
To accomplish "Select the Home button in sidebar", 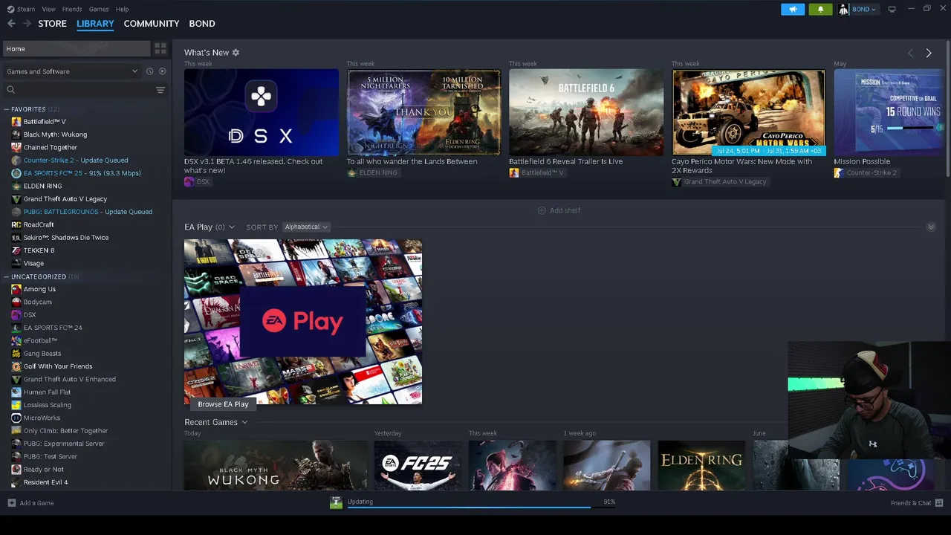I will pos(77,49).
